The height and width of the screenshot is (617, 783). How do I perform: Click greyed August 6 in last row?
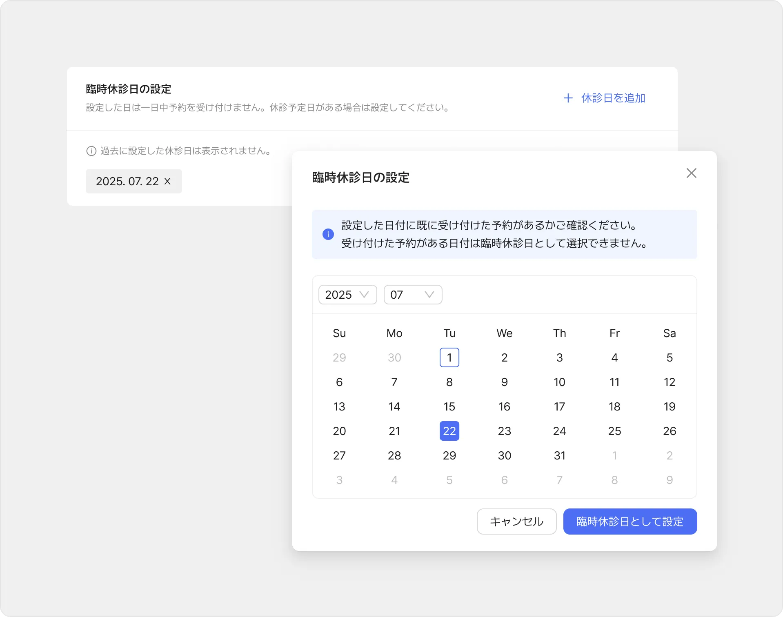click(505, 480)
